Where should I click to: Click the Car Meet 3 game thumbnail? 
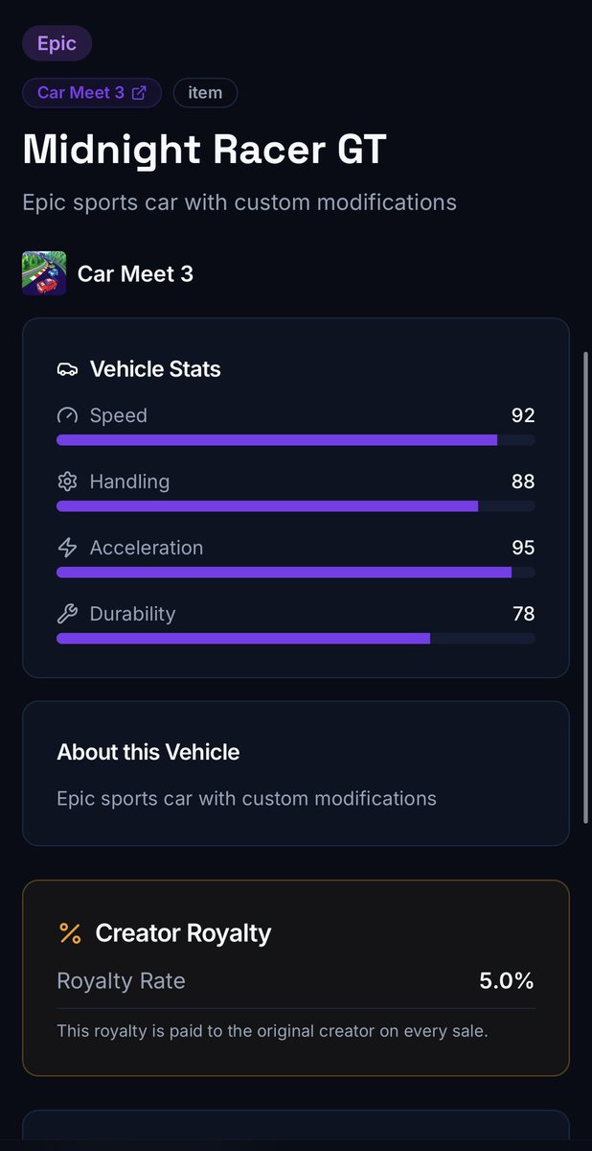pyautogui.click(x=44, y=273)
